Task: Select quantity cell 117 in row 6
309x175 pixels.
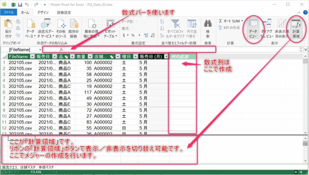Action: (84, 92)
